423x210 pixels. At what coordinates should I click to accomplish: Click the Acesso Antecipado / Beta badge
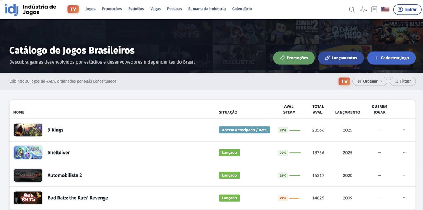(x=244, y=130)
